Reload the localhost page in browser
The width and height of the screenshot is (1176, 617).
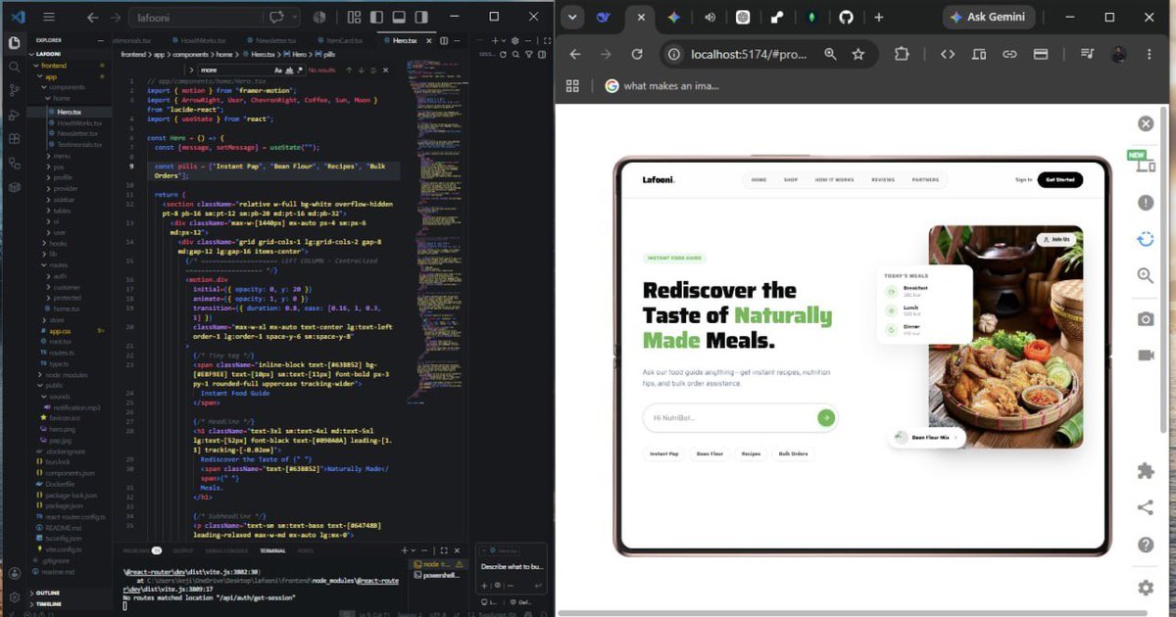pyautogui.click(x=637, y=54)
